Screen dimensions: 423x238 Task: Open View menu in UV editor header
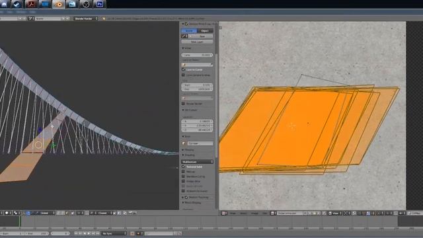233,213
